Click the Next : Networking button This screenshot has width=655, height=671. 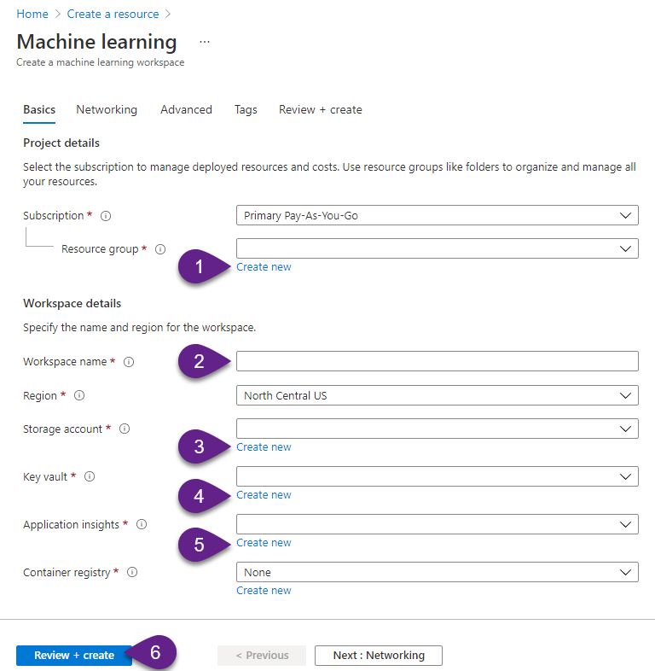pos(379,656)
